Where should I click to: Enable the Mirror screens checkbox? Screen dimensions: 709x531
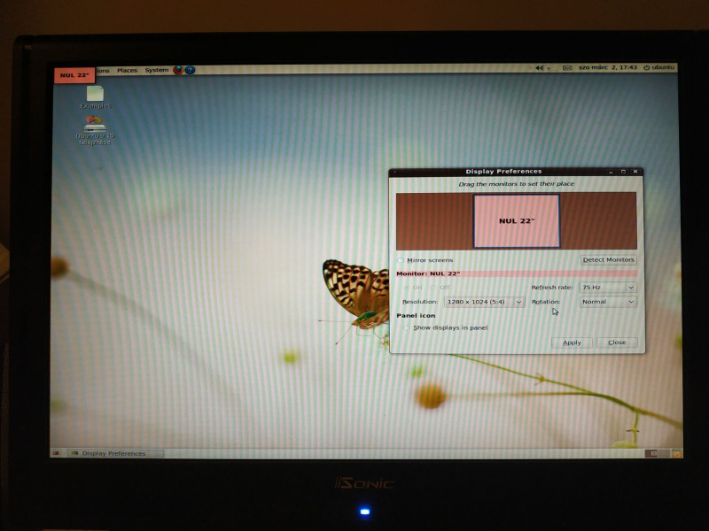click(x=401, y=260)
